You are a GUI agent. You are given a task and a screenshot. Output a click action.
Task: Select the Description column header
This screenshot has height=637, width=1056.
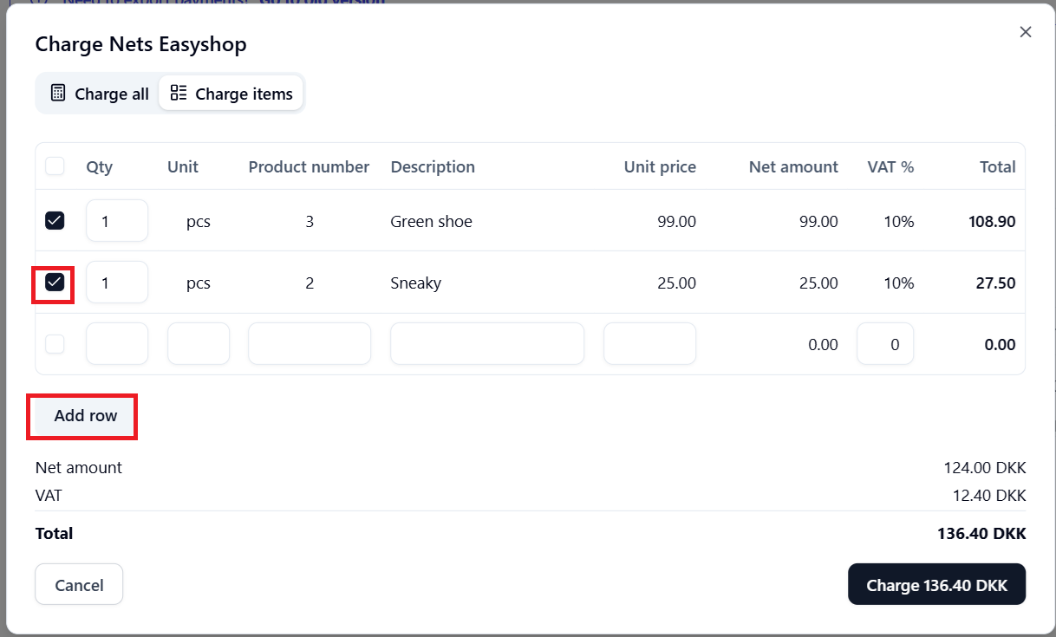433,166
